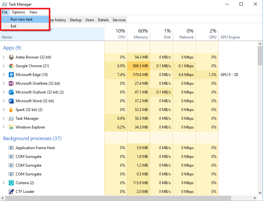The height and width of the screenshot is (201, 263).
Task: Click the Task Manager process icon
Action: [x=11, y=118]
